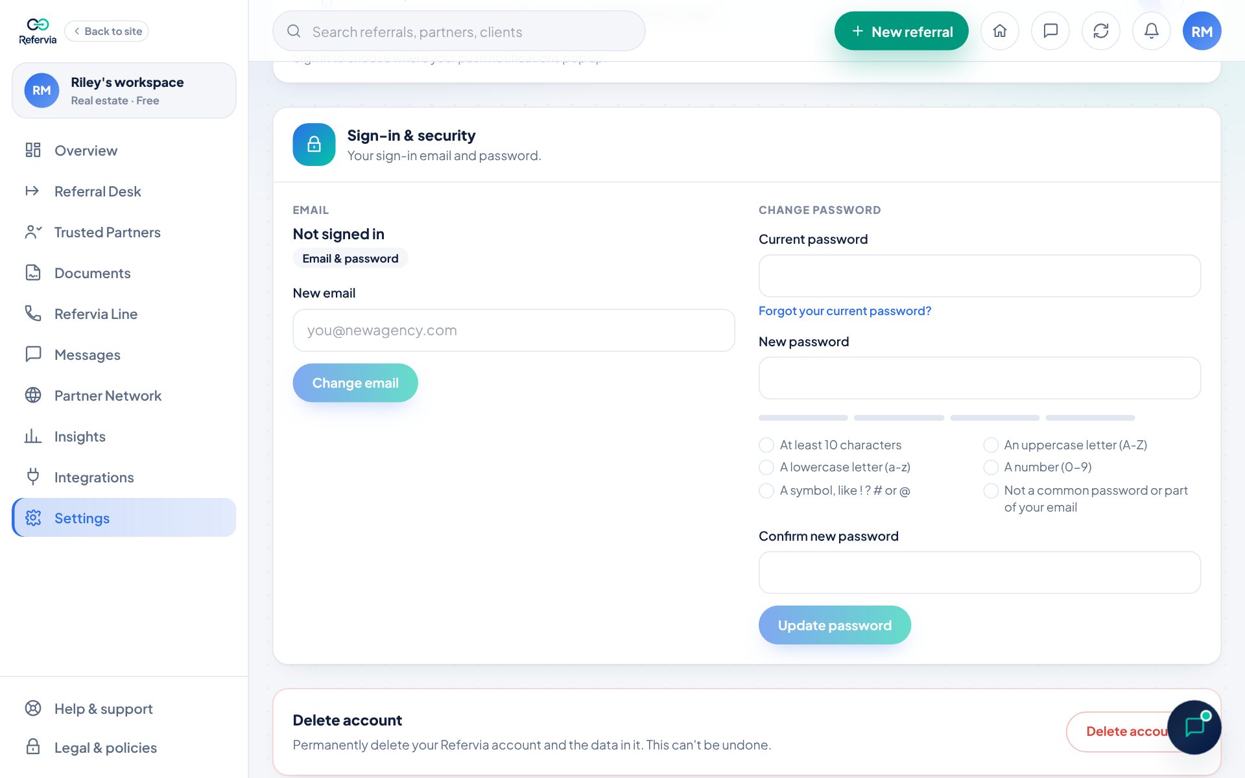The width and height of the screenshot is (1245, 778).
Task: Focus the search referrals box
Action: [459, 31]
